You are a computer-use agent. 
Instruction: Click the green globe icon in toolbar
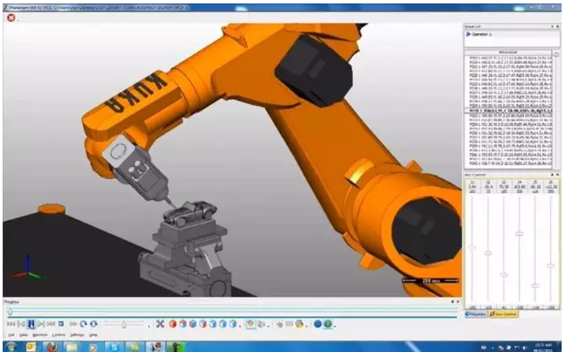328,323
